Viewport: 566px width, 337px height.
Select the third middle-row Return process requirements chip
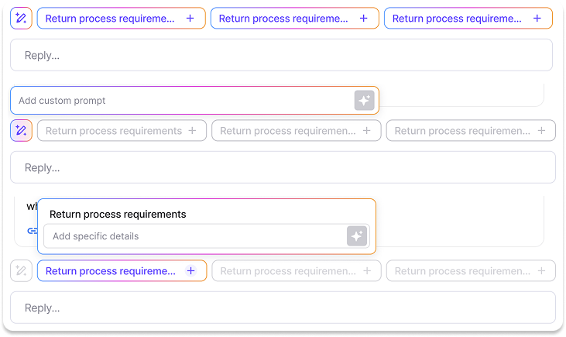(x=462, y=131)
